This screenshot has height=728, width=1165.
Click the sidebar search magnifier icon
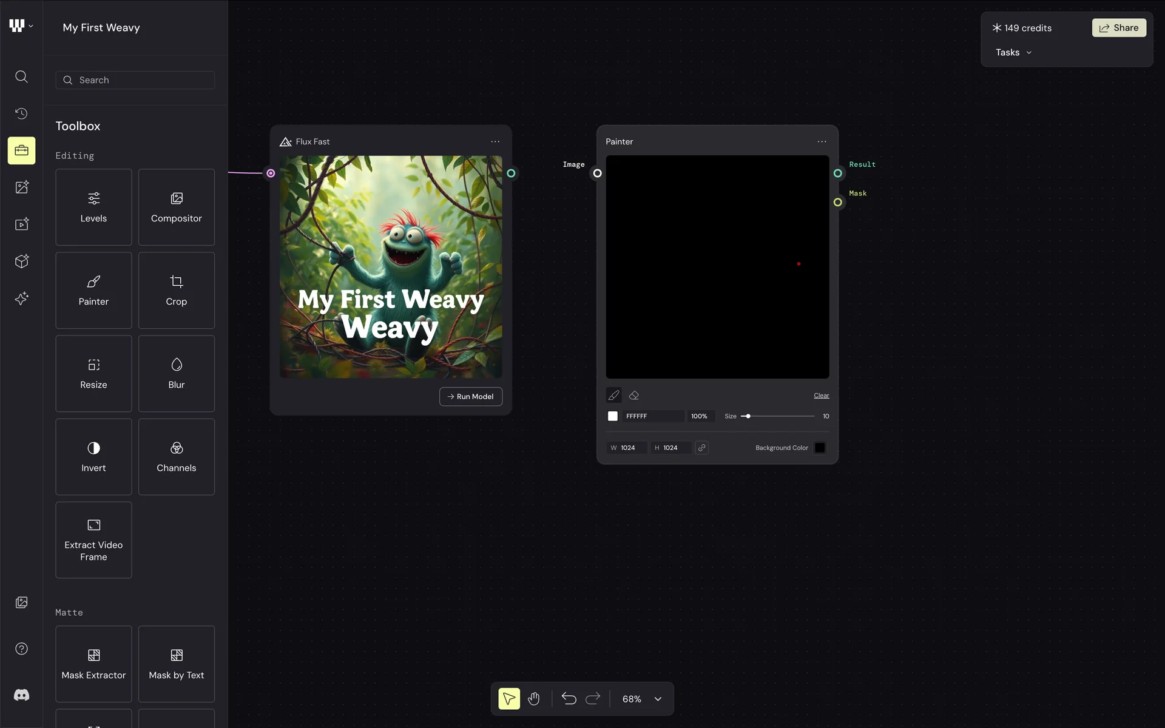pyautogui.click(x=21, y=76)
